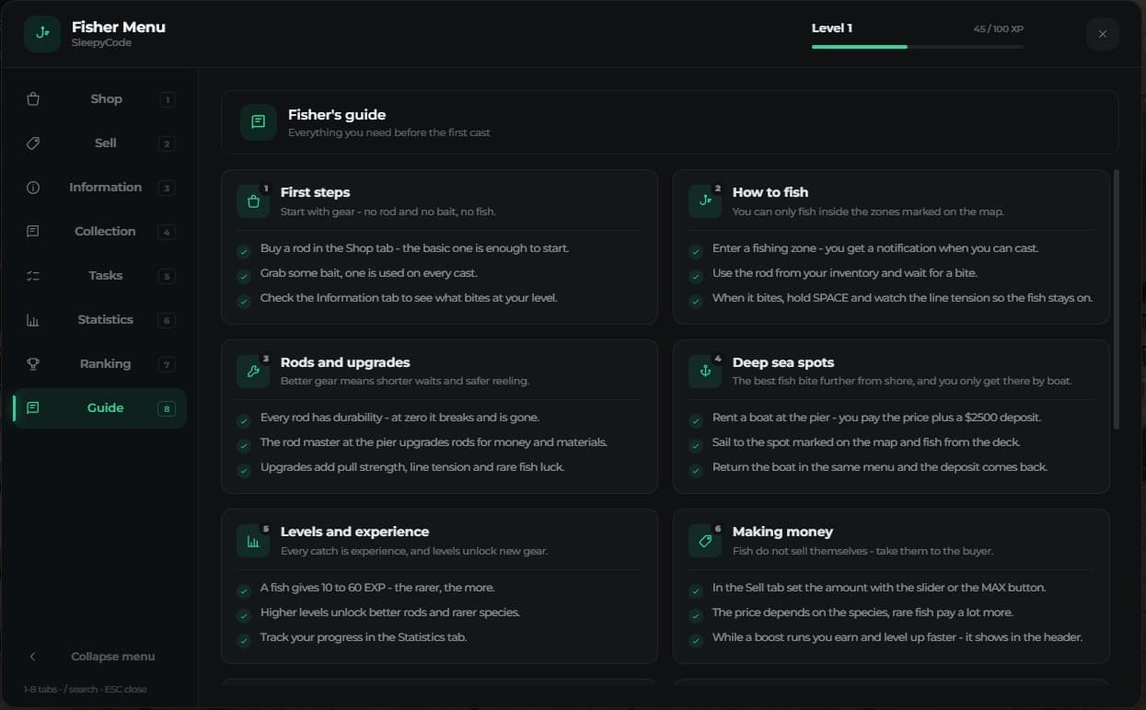Click the checkmark beside 'A fish gives 10 to 60 EXP'

coord(244,590)
